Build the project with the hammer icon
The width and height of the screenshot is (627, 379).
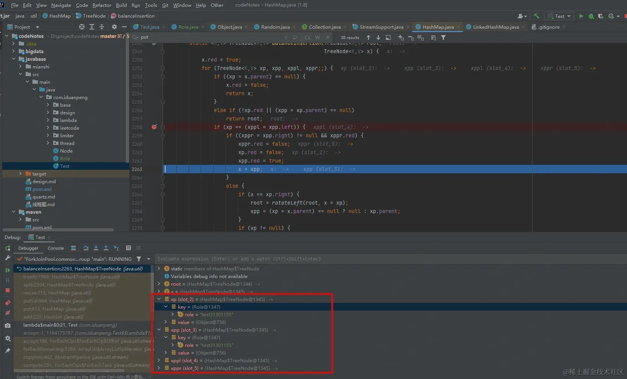(x=536, y=16)
